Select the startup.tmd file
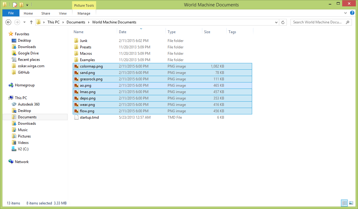The image size is (358, 209). tap(89, 117)
